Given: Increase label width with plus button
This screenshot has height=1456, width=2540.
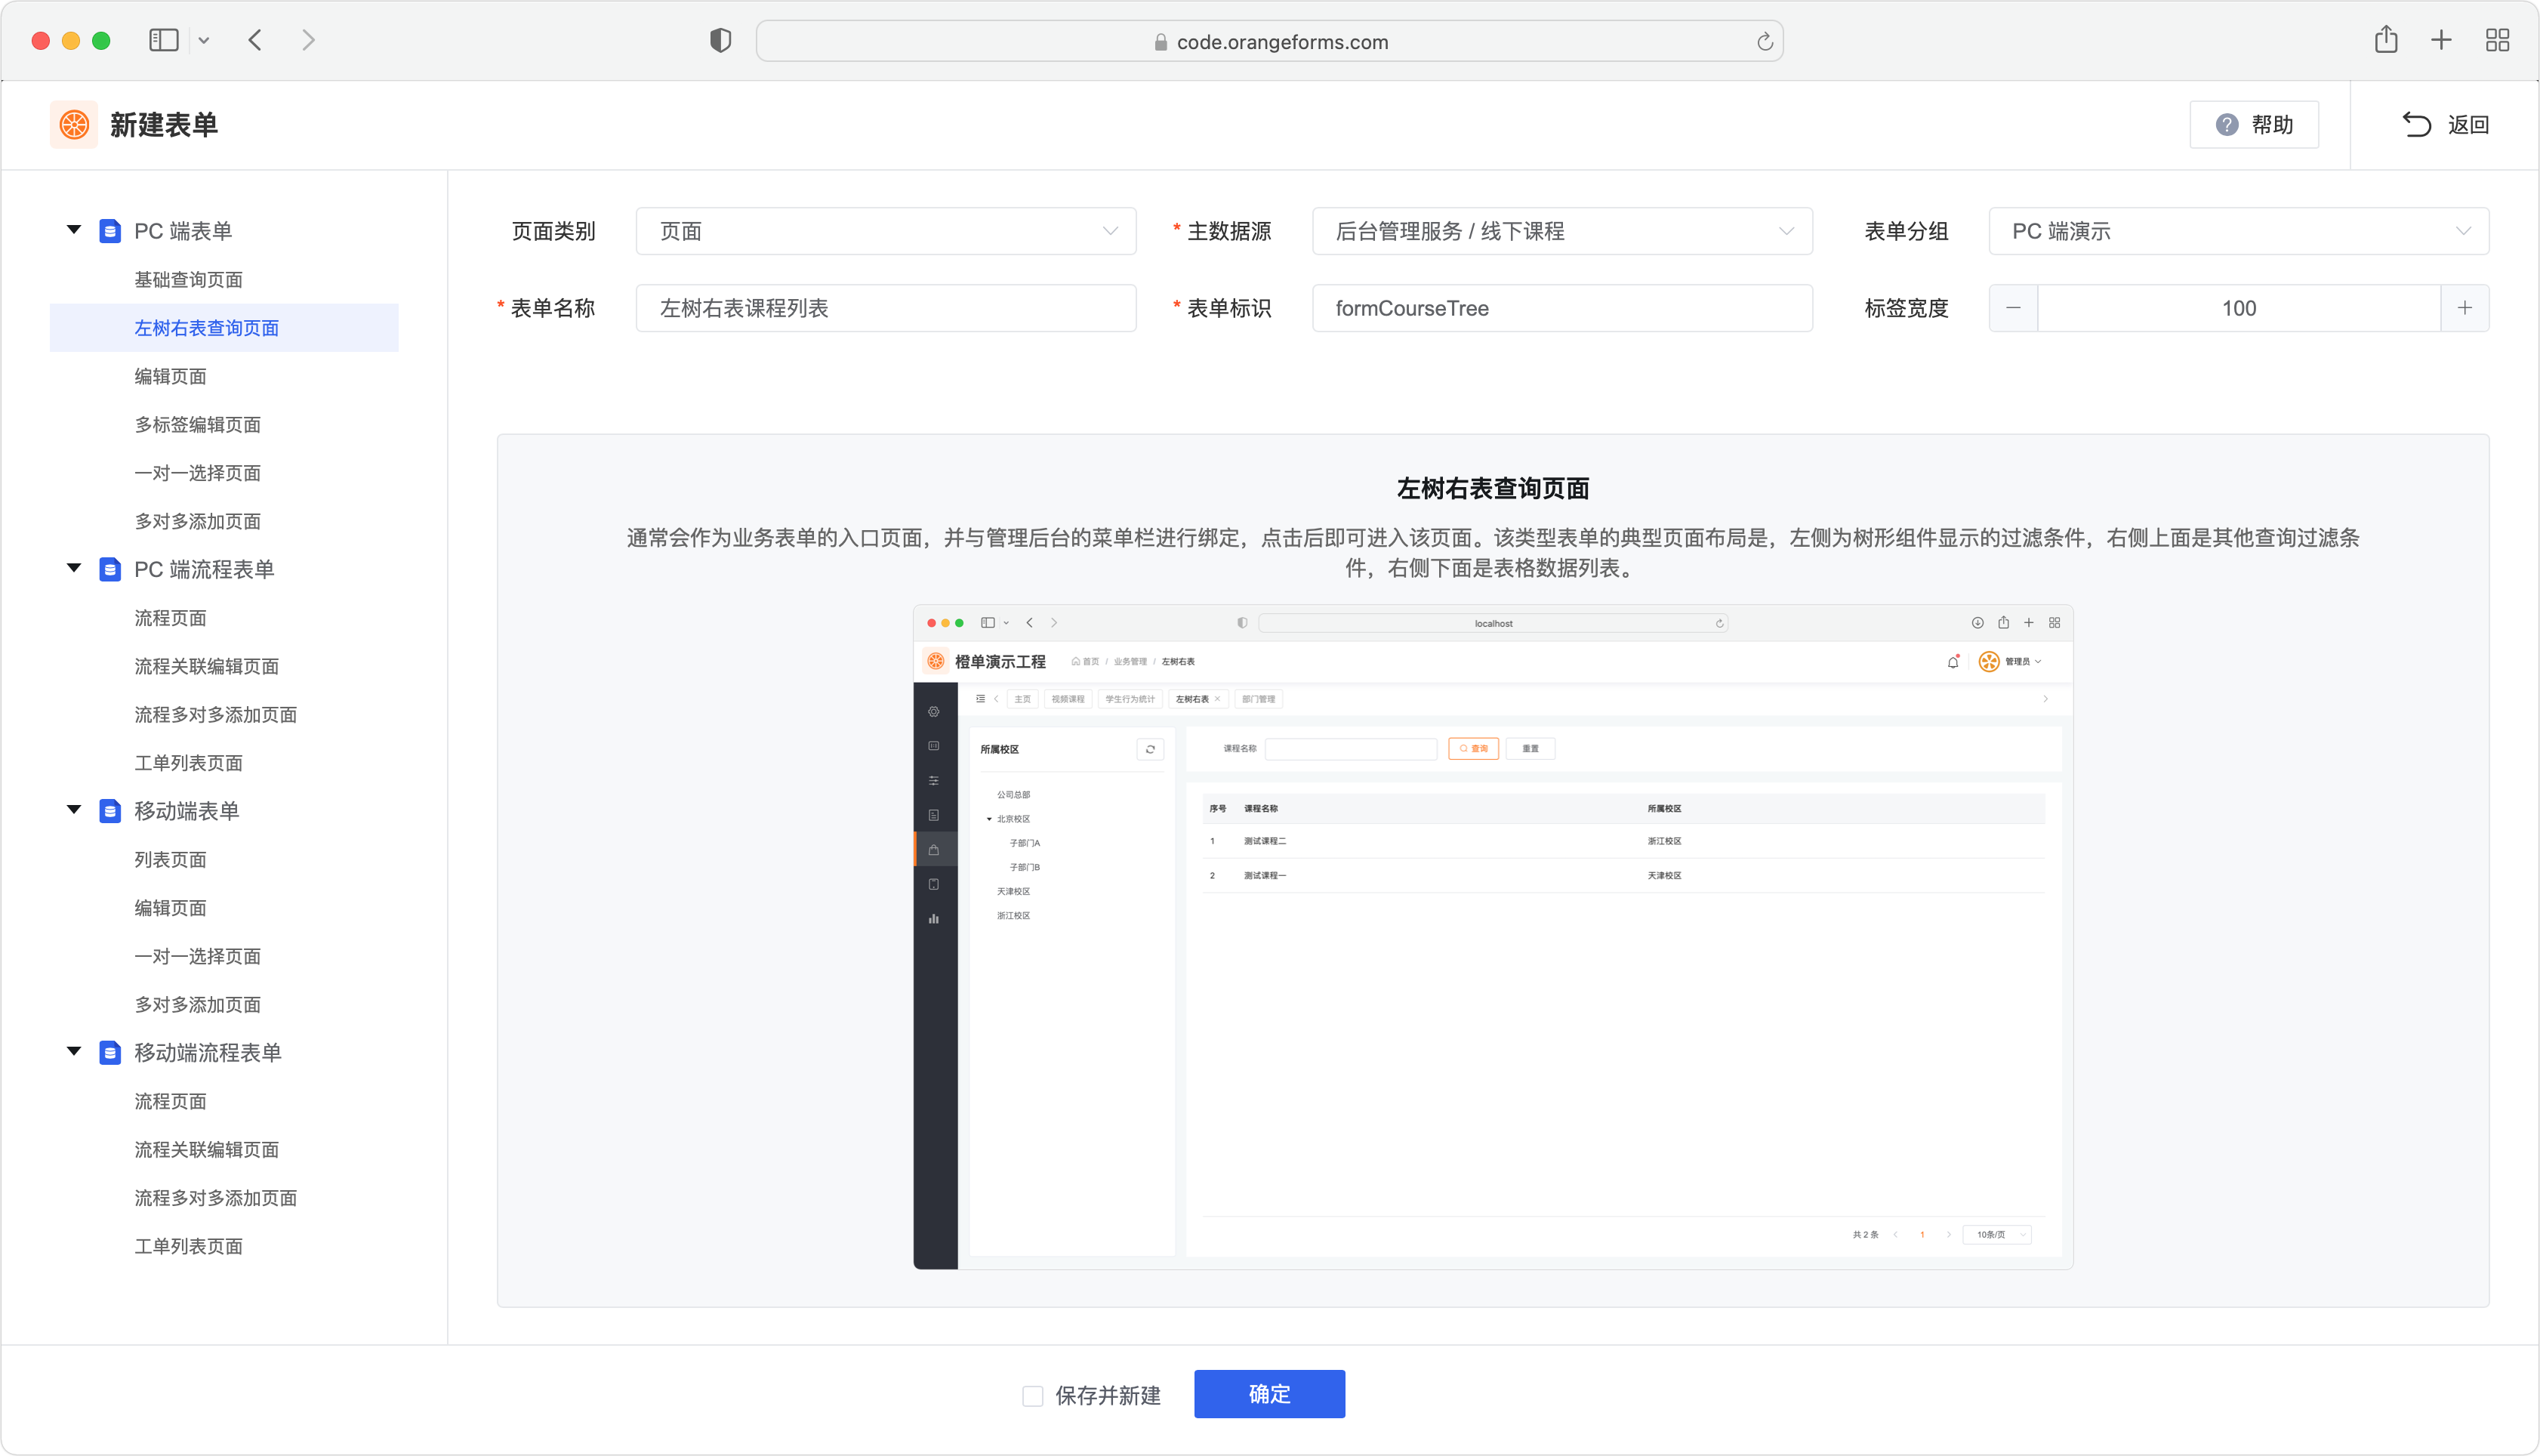Looking at the screenshot, I should [2465, 308].
